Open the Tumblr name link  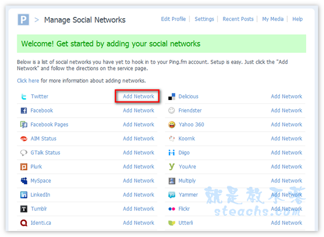39,209
